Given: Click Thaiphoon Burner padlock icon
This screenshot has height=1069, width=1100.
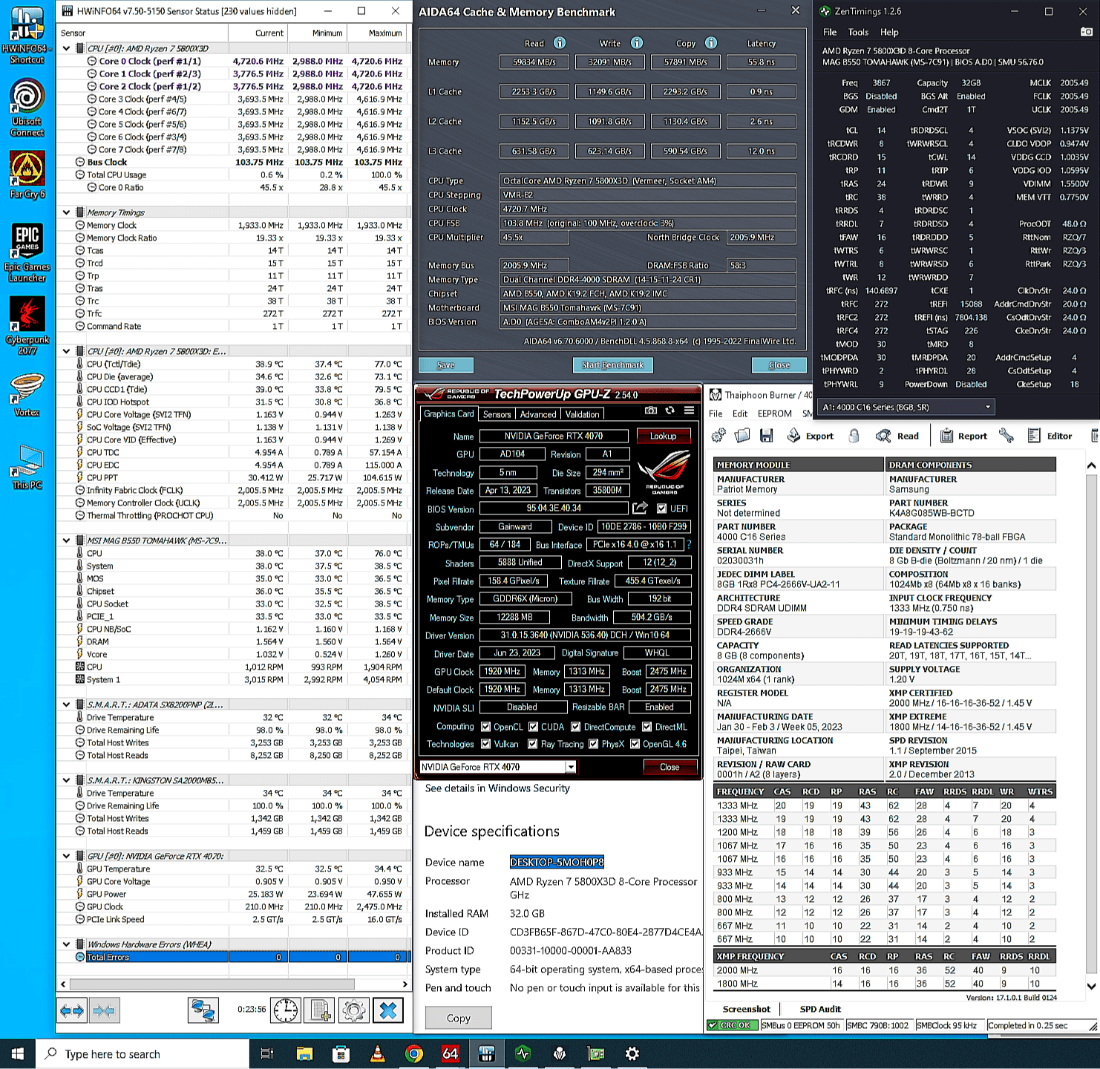Looking at the screenshot, I should point(854,436).
